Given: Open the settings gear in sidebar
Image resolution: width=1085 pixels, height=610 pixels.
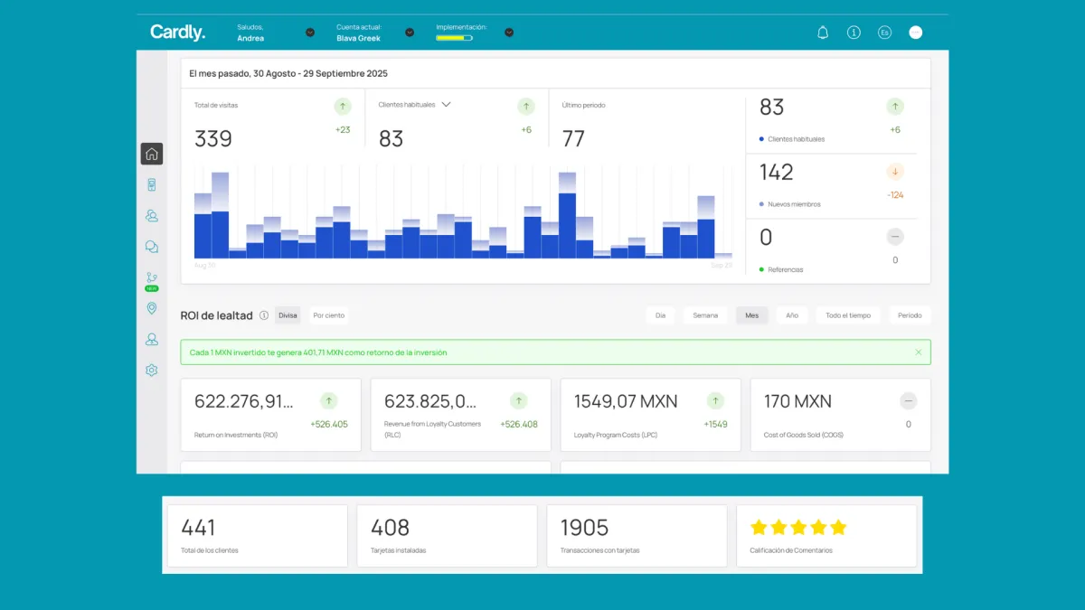Looking at the screenshot, I should [152, 371].
